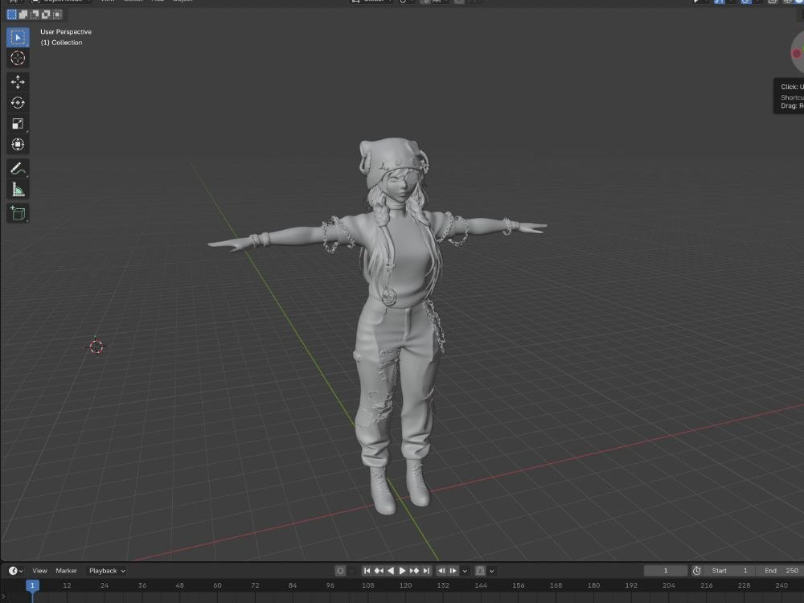Select the Select Box tool

click(18, 38)
